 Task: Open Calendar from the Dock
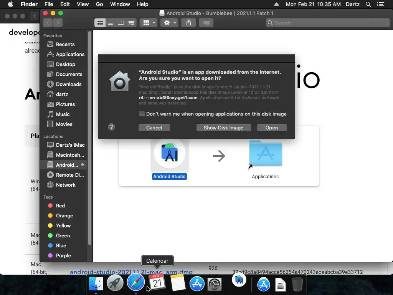pyautogui.click(x=157, y=282)
